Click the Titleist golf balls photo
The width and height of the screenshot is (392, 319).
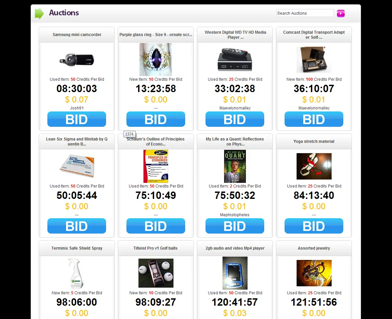(x=156, y=273)
